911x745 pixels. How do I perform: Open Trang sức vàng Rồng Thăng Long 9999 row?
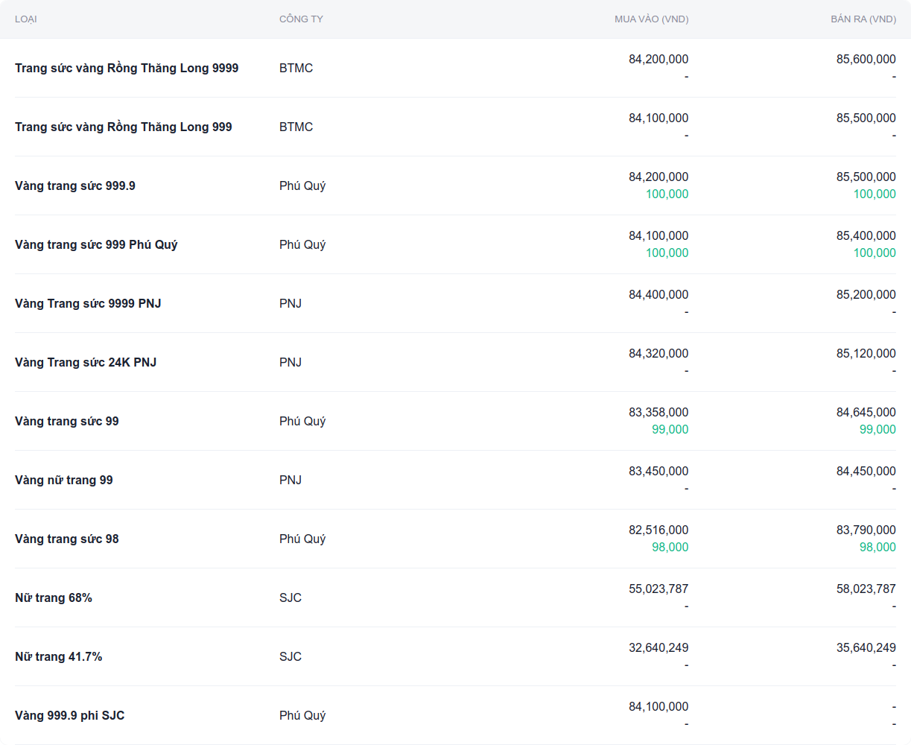(x=127, y=68)
